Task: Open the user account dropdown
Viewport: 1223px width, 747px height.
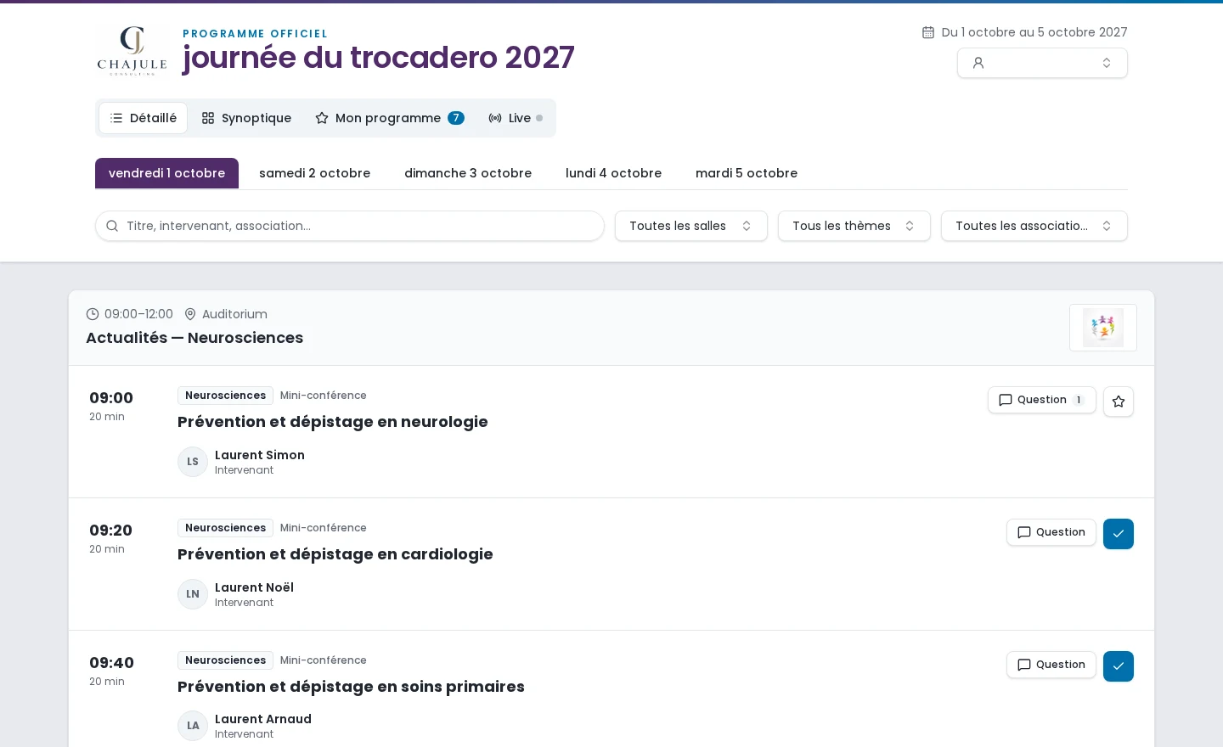Action: 1042,63
